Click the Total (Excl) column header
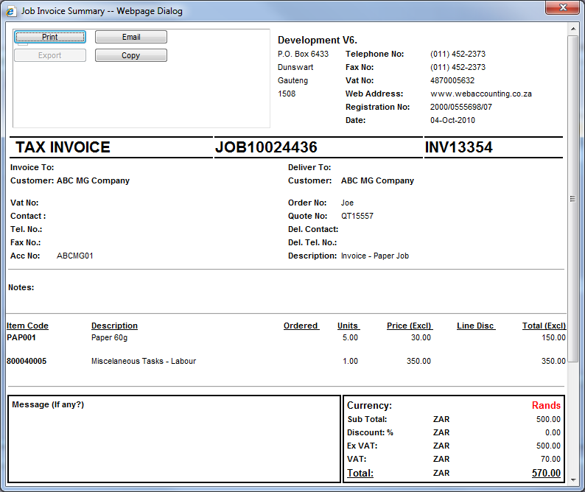The image size is (585, 492). 543,326
